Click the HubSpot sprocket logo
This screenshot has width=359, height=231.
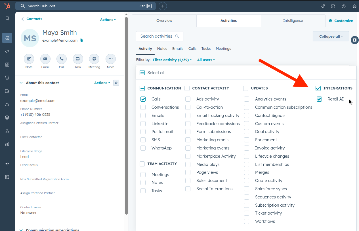[7, 6]
